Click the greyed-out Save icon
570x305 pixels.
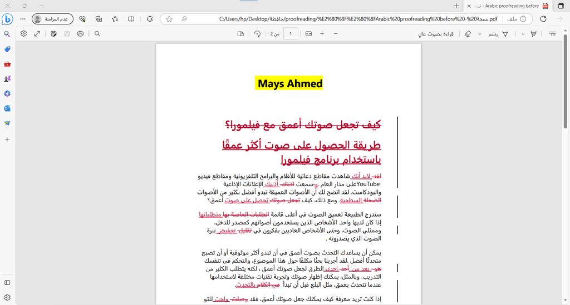click(67, 34)
